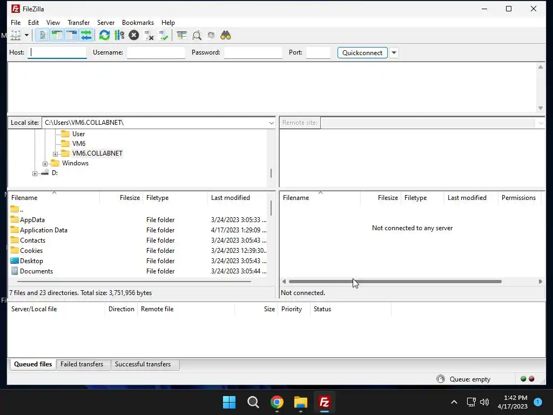Sort local list by Filetype column
The height and width of the screenshot is (415, 553).
(x=176, y=198)
